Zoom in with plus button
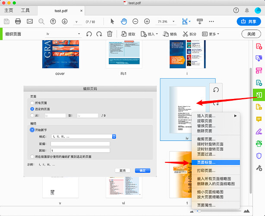The height and width of the screenshot is (216, 265). point(147,22)
